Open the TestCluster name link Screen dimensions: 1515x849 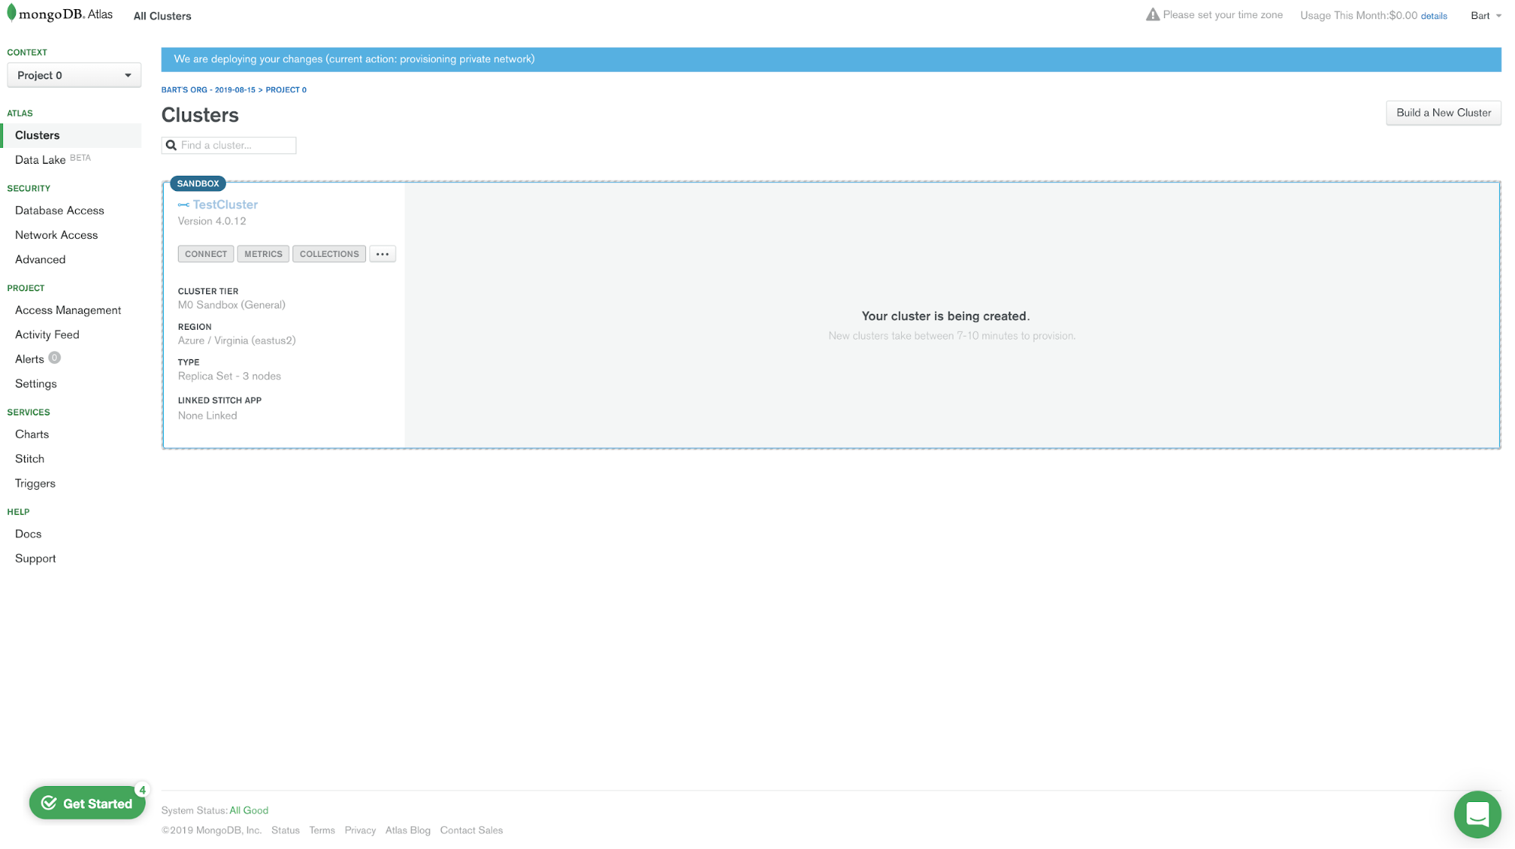point(225,205)
